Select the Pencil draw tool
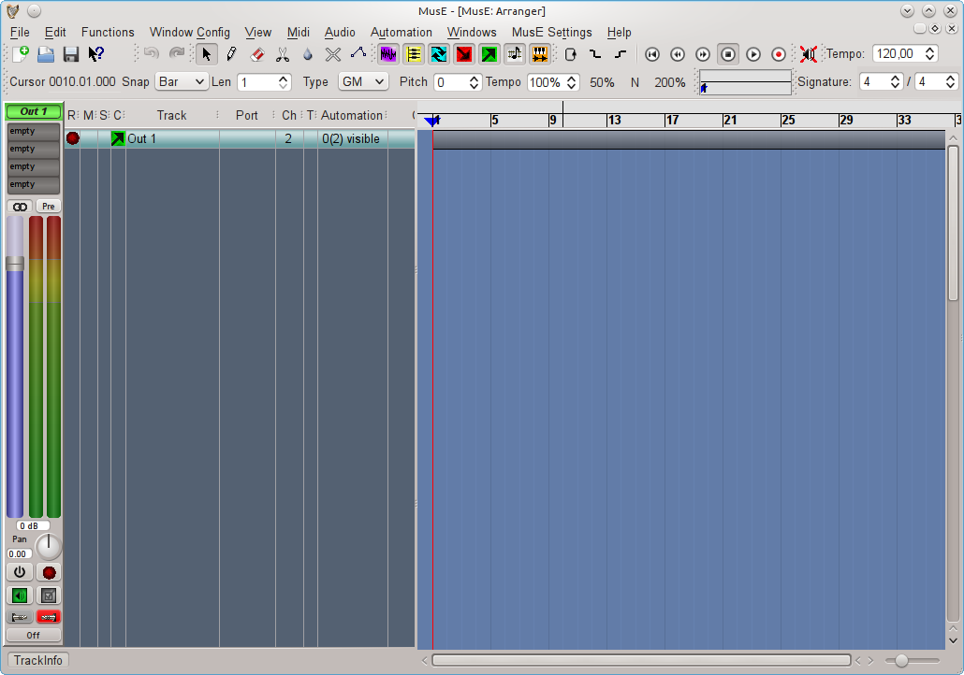The height and width of the screenshot is (675, 964). tap(232, 54)
